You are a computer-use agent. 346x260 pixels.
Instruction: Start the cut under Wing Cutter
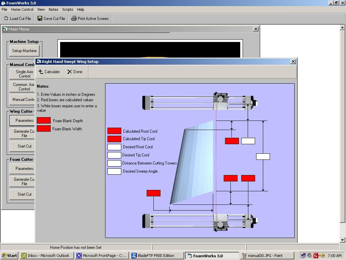point(22,146)
